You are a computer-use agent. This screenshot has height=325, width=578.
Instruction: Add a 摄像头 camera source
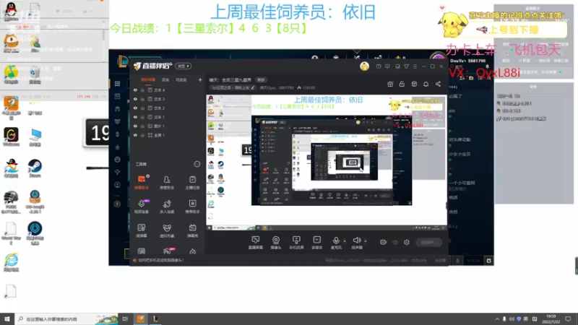pyautogui.click(x=276, y=243)
